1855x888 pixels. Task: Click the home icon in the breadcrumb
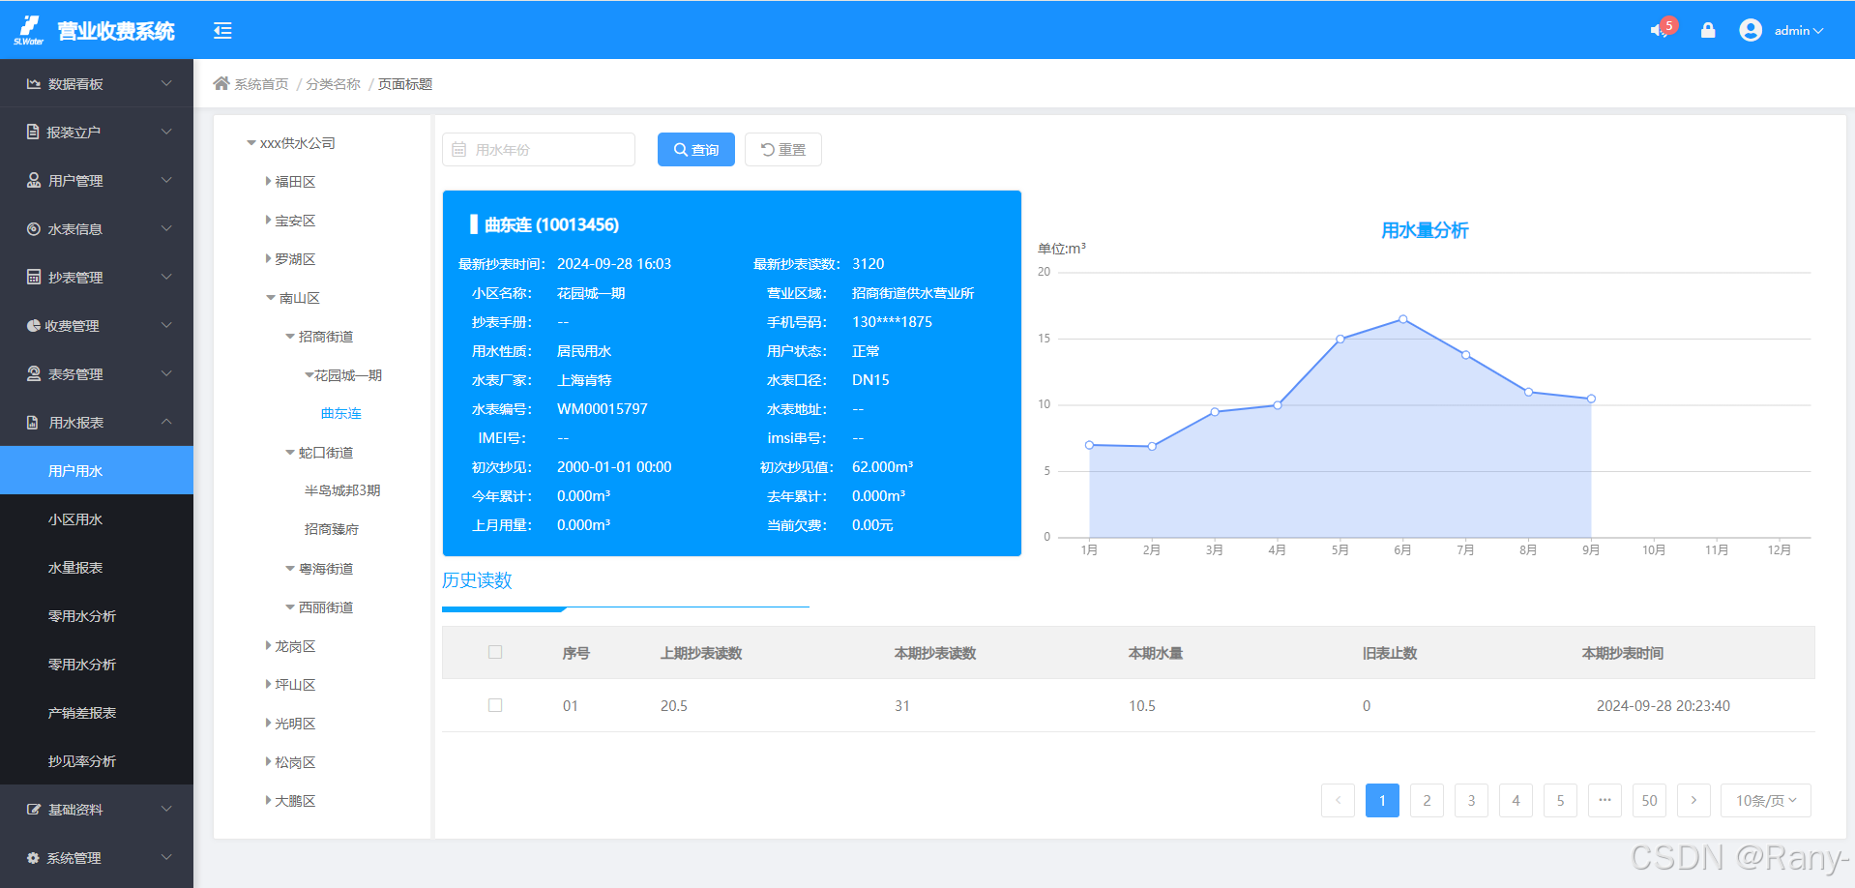(221, 83)
